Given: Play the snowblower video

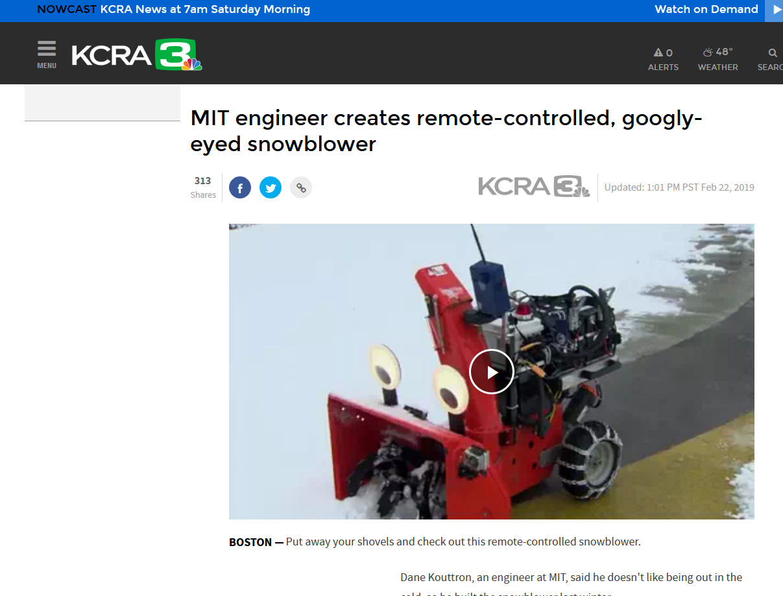Looking at the screenshot, I should (x=492, y=372).
